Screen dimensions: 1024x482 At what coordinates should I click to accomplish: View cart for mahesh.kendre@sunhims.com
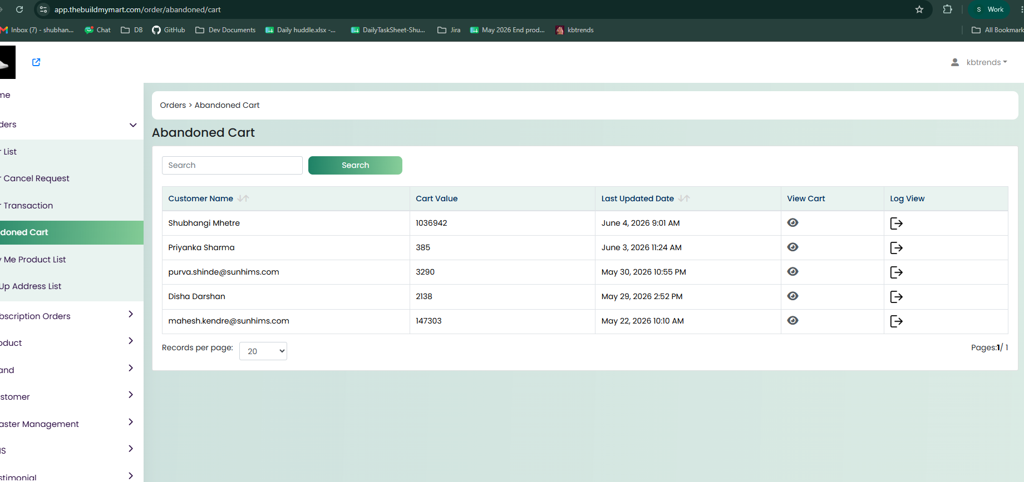793,320
